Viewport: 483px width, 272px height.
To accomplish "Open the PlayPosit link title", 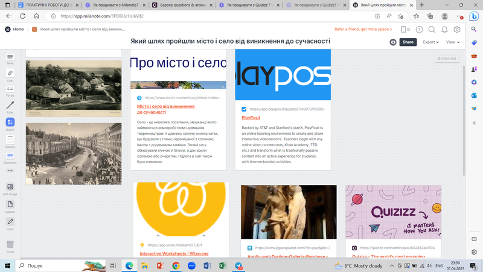I will tap(251, 117).
